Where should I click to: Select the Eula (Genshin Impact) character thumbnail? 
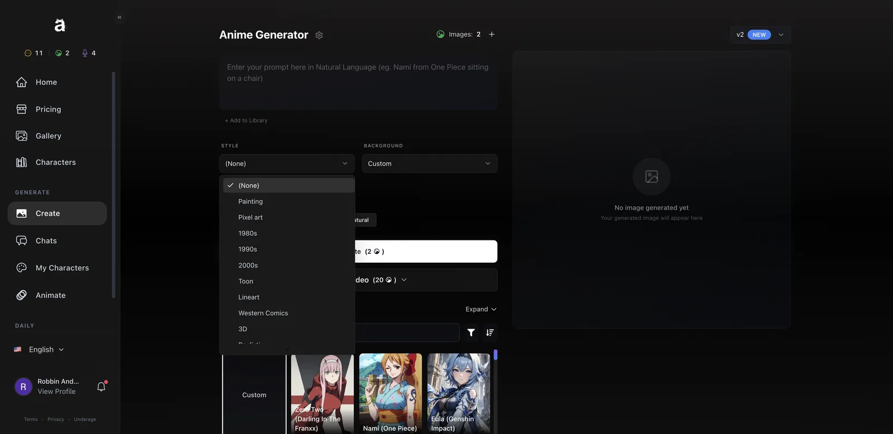(459, 393)
